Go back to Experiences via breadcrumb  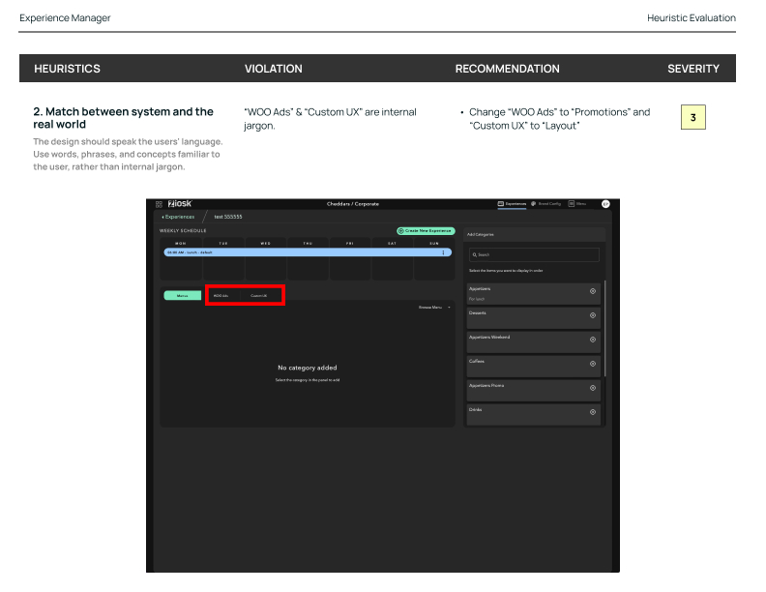click(x=178, y=217)
